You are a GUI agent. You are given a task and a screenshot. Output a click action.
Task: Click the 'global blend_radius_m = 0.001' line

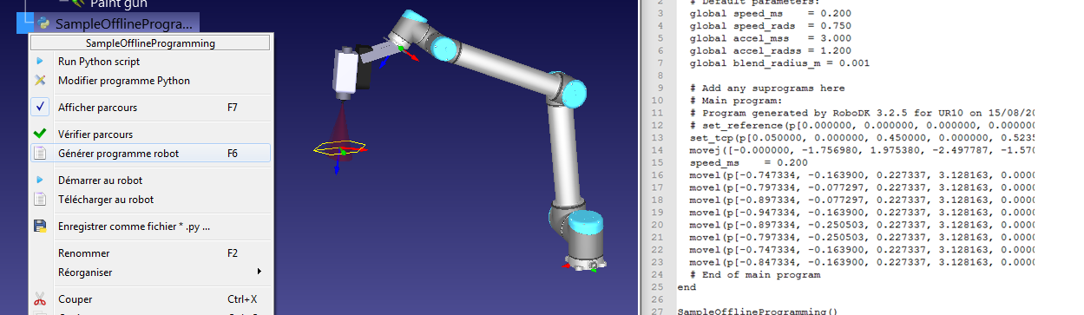[x=779, y=63]
